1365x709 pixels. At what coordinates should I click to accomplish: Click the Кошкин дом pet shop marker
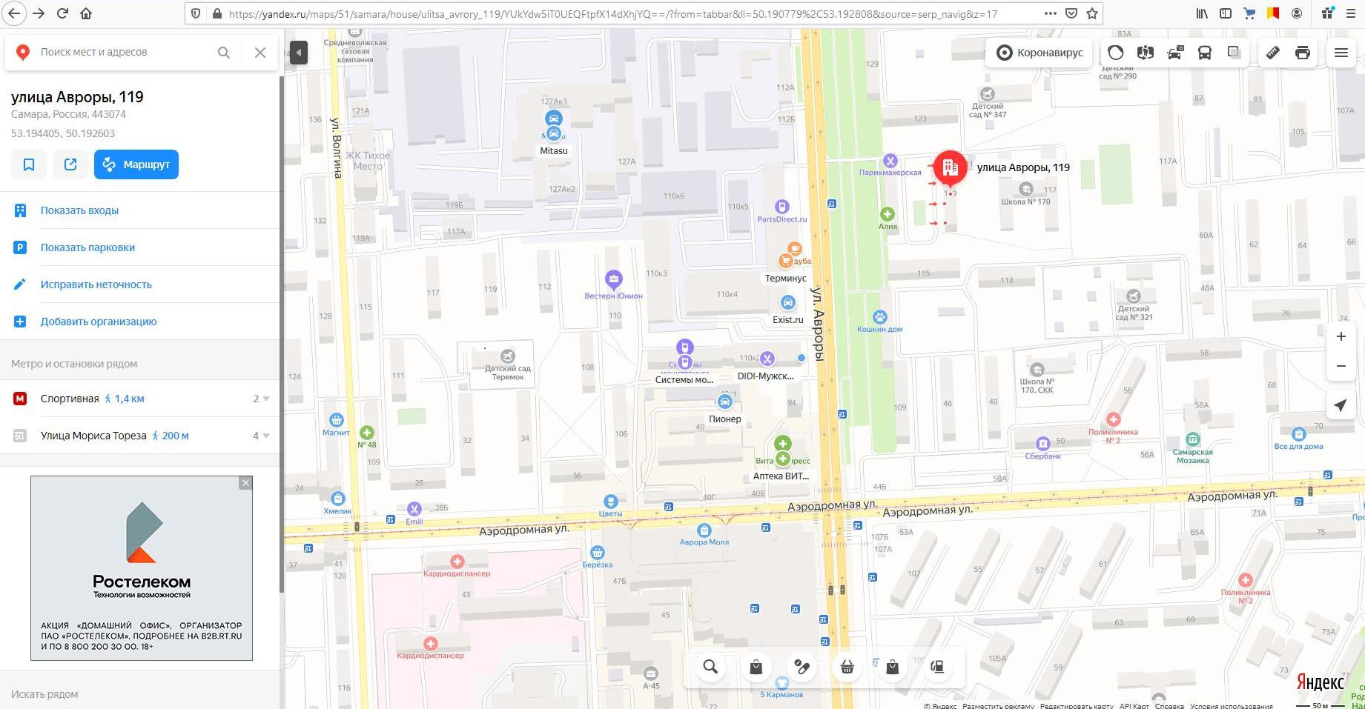(879, 317)
